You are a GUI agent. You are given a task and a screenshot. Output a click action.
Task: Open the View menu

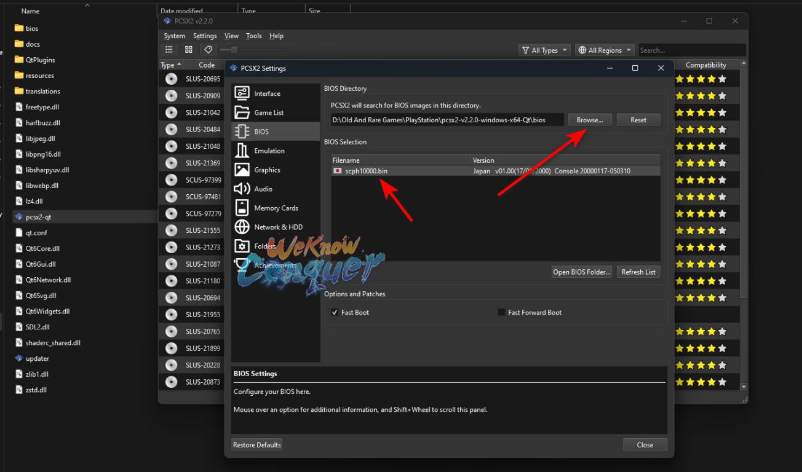(231, 36)
